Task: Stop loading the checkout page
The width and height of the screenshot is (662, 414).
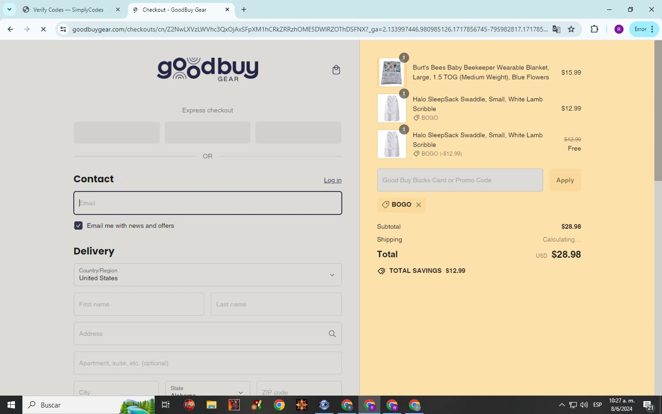Action: pos(43,29)
